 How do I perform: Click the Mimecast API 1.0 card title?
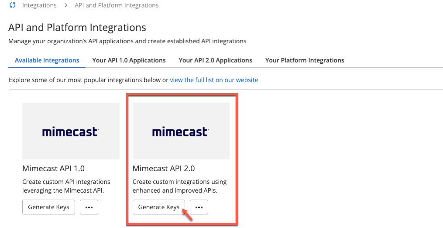(53, 168)
